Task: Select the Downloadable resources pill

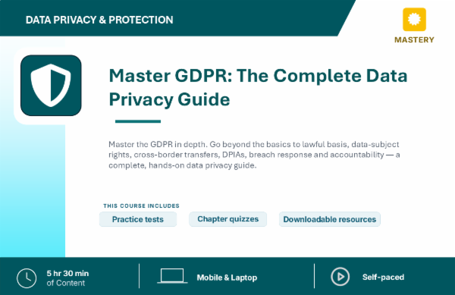Action: point(330,219)
